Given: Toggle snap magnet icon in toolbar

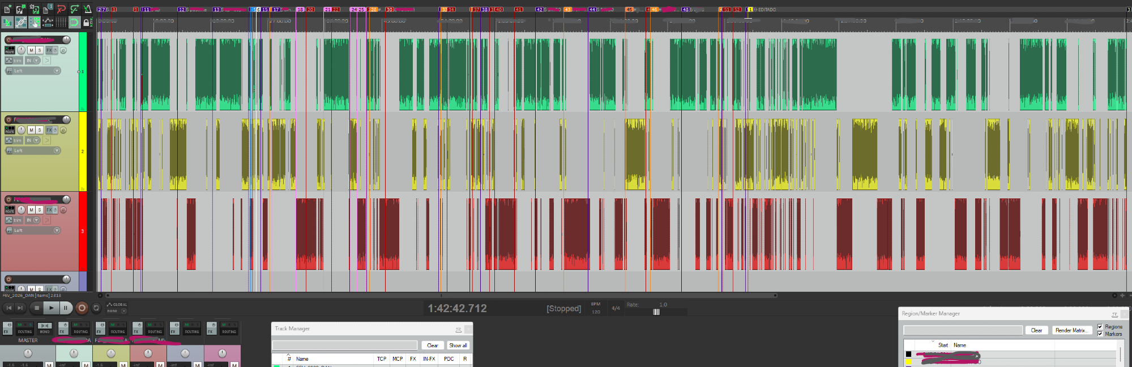Looking at the screenshot, I should click(74, 23).
